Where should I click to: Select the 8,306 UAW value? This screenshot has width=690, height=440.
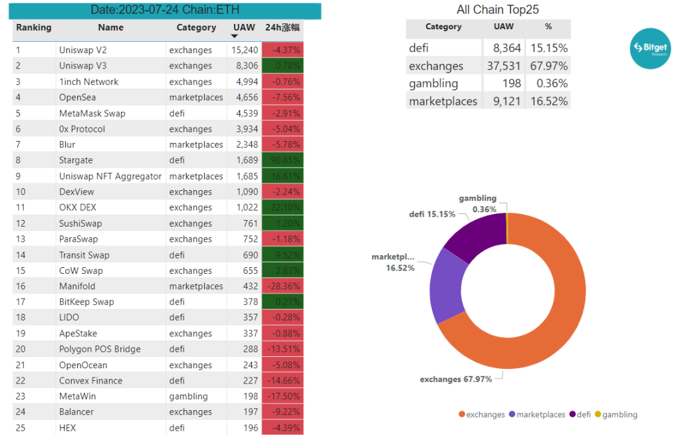[247, 66]
